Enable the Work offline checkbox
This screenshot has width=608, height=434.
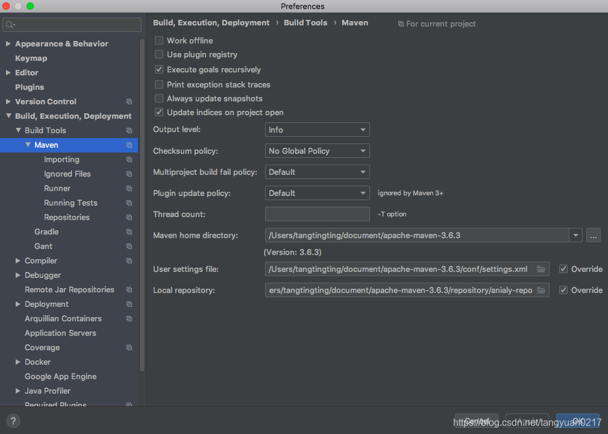coord(159,40)
